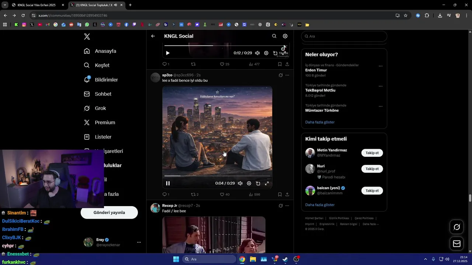Viewport: 472px width, 265px height.
Task: Open the floating Grok button
Action: pyautogui.click(x=457, y=227)
